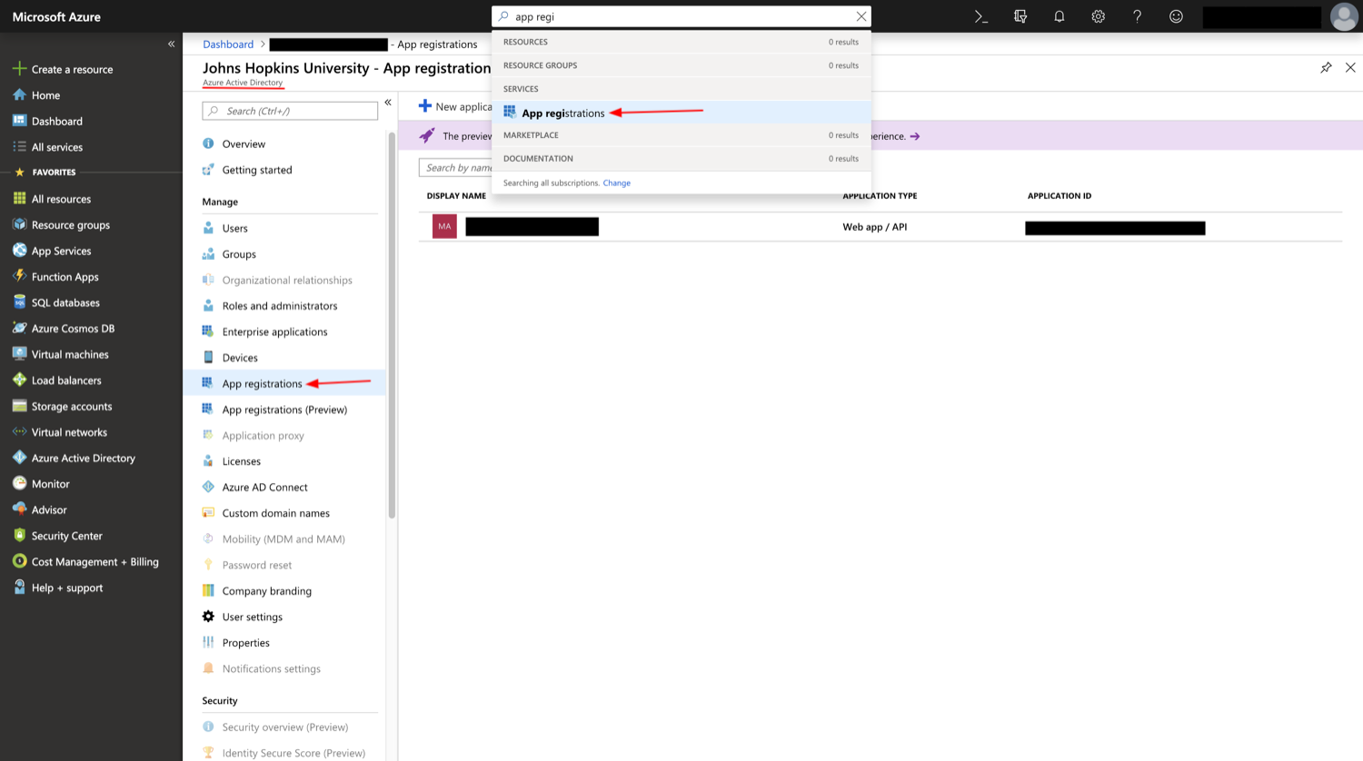Click Security Center shield icon
The height and width of the screenshot is (761, 1363).
[19, 536]
